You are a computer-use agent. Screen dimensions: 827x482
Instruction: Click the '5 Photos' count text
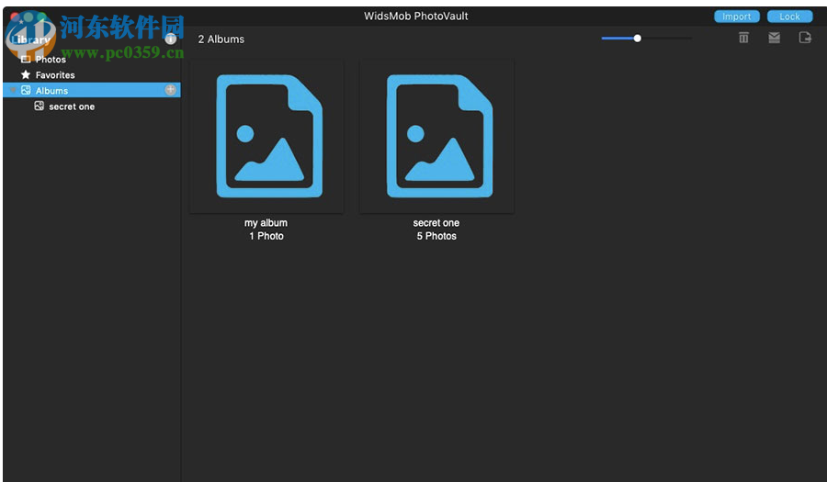[x=436, y=236]
